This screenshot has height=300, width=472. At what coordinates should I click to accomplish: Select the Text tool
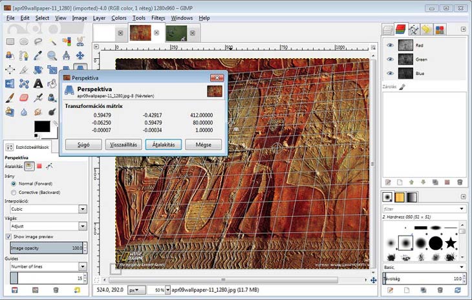pos(38,83)
